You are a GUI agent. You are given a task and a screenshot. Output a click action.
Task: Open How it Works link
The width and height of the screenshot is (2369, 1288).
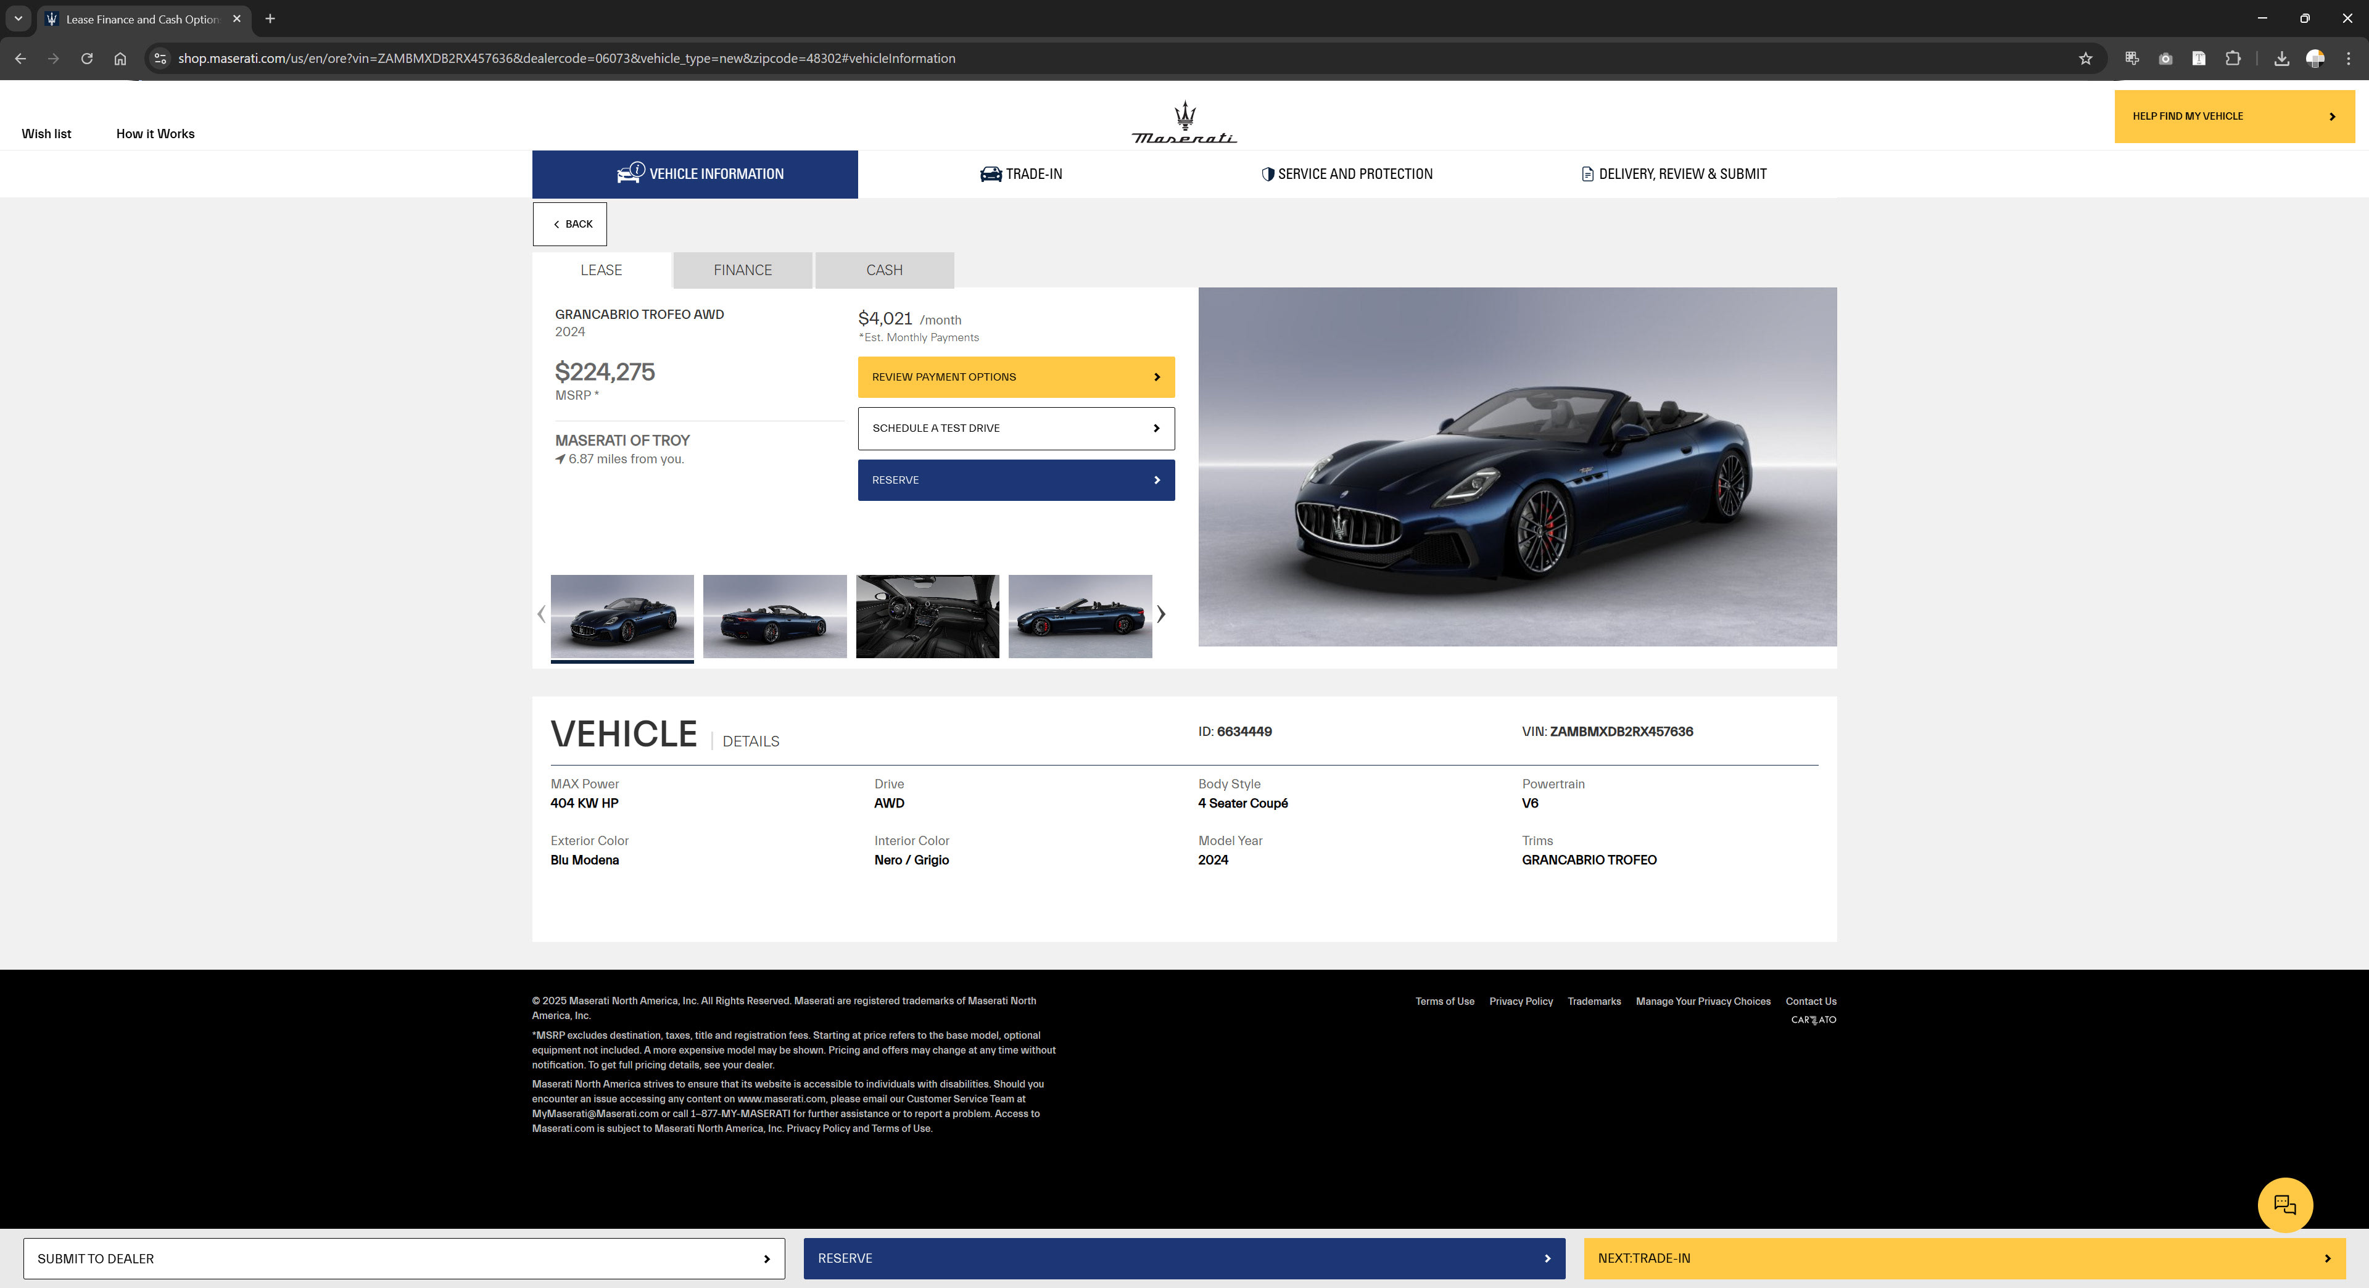pyautogui.click(x=155, y=133)
